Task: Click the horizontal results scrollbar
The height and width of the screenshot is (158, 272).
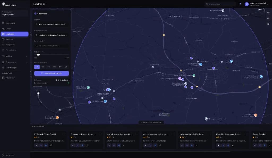Action: click(x=130, y=152)
